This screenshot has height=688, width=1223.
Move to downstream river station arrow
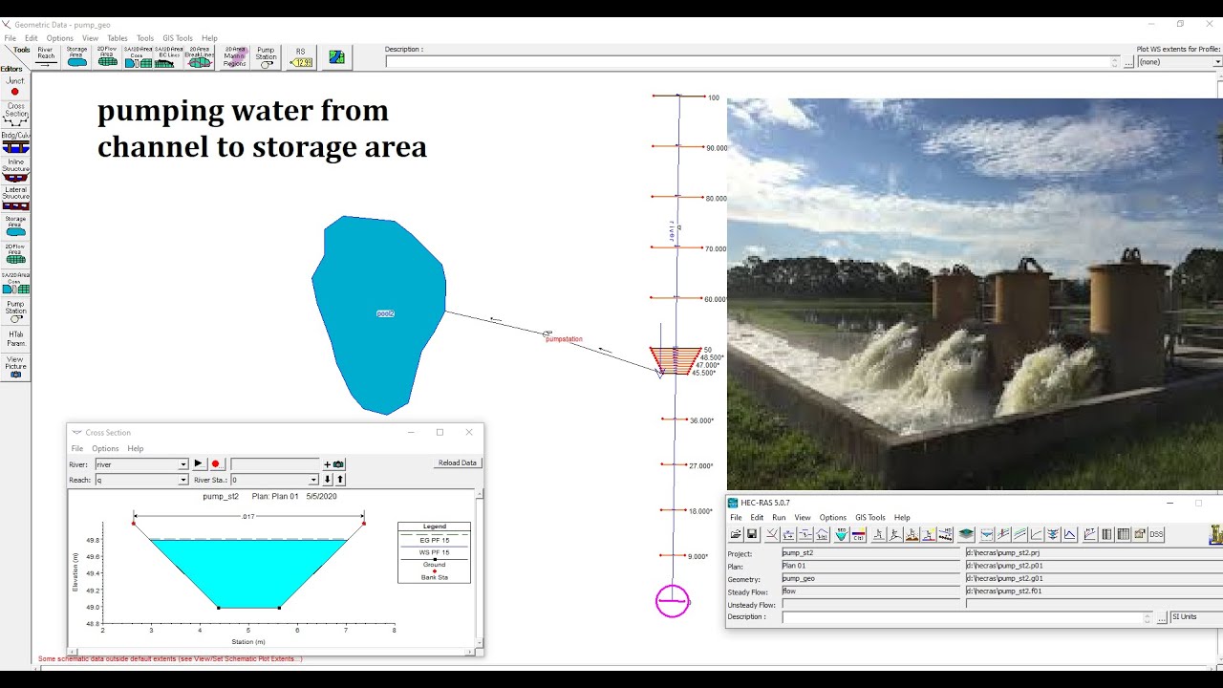328,480
